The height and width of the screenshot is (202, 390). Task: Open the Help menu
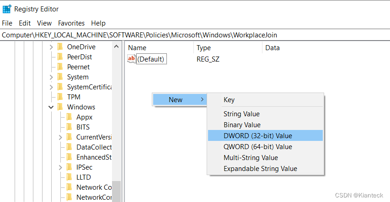(98, 23)
